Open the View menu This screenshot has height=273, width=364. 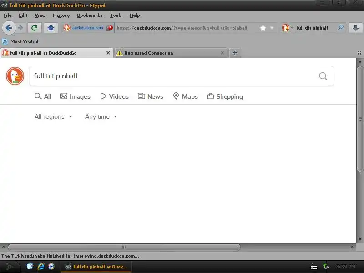40,15
